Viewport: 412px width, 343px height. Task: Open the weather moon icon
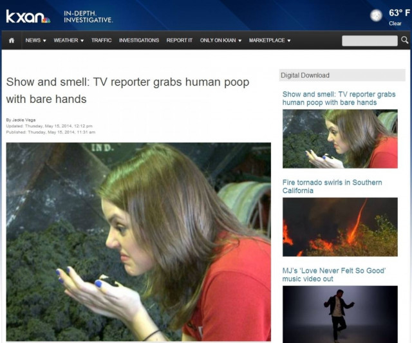tap(376, 15)
